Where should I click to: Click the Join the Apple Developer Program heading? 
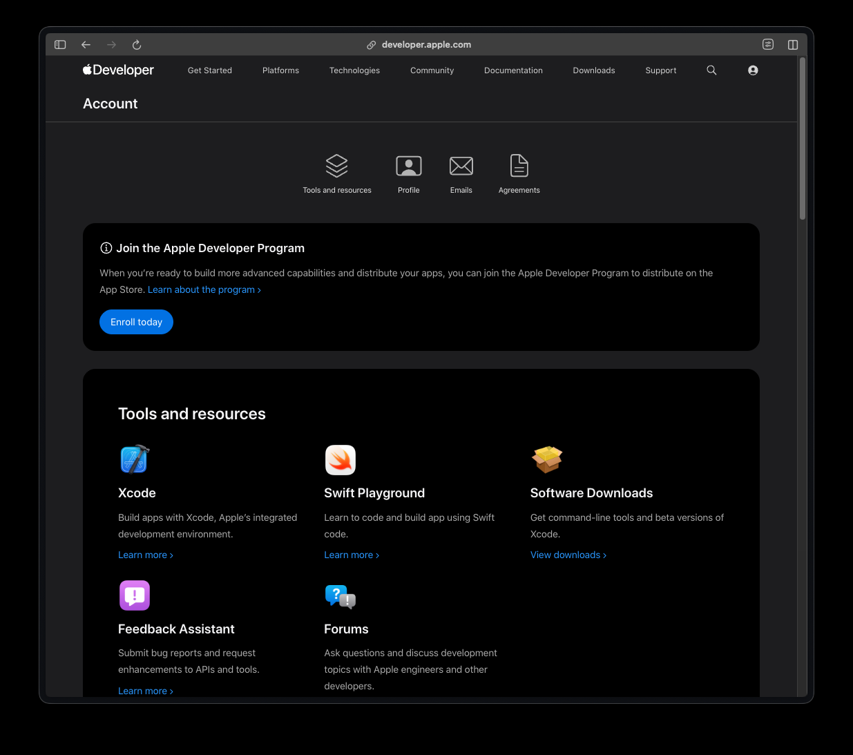[210, 248]
